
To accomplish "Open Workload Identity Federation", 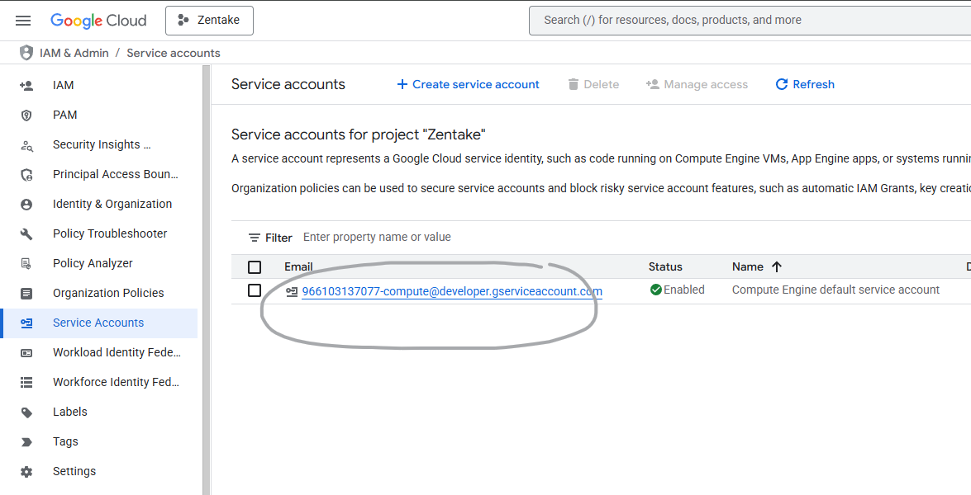I will tap(117, 352).
